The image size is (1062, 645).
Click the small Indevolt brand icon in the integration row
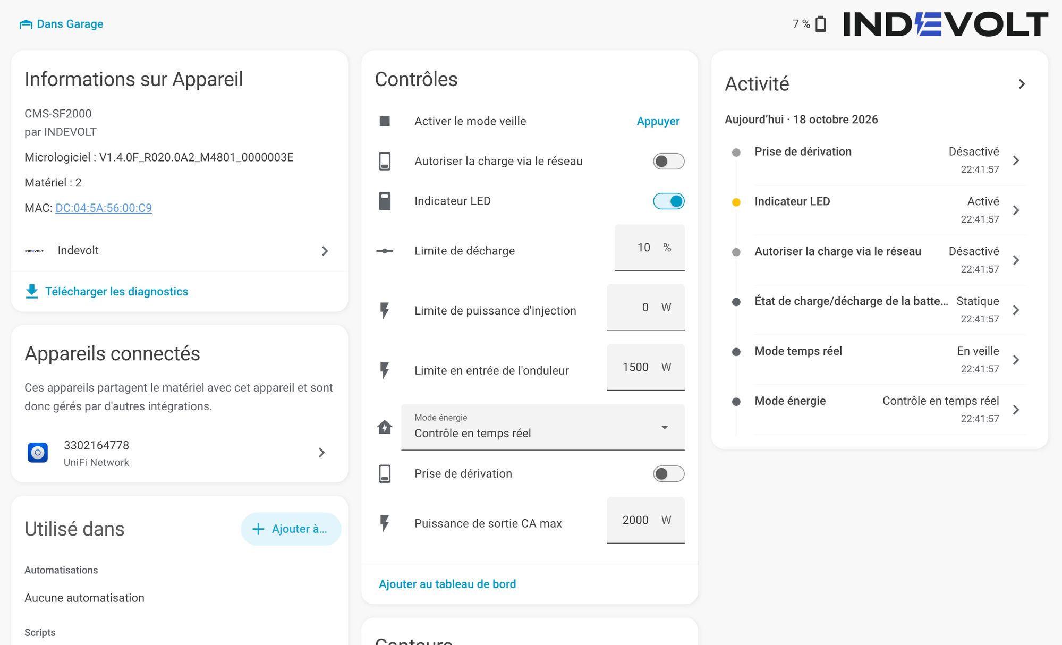tap(34, 251)
